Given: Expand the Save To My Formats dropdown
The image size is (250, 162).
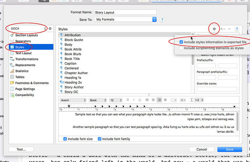Looking at the screenshot, I should 125,19.
